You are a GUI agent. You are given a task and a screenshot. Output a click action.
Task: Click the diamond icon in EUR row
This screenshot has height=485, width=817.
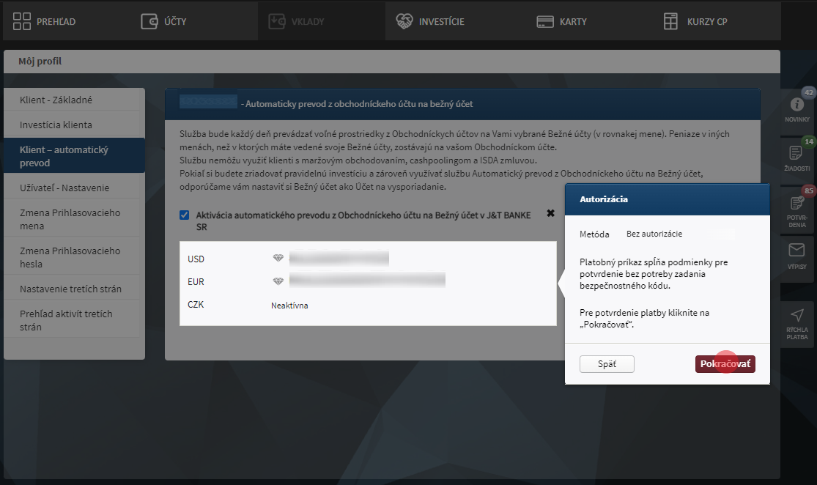click(x=278, y=281)
